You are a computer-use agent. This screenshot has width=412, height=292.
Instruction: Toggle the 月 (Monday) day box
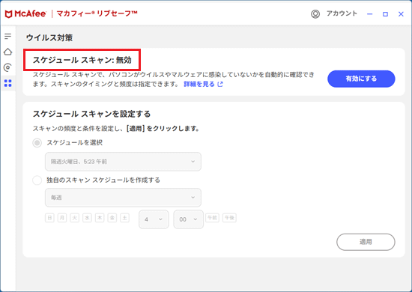tap(62, 218)
